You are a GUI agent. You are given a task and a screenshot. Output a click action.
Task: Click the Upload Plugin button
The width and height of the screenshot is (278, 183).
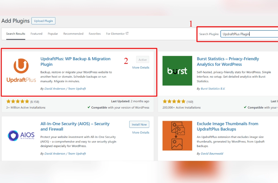43,21
